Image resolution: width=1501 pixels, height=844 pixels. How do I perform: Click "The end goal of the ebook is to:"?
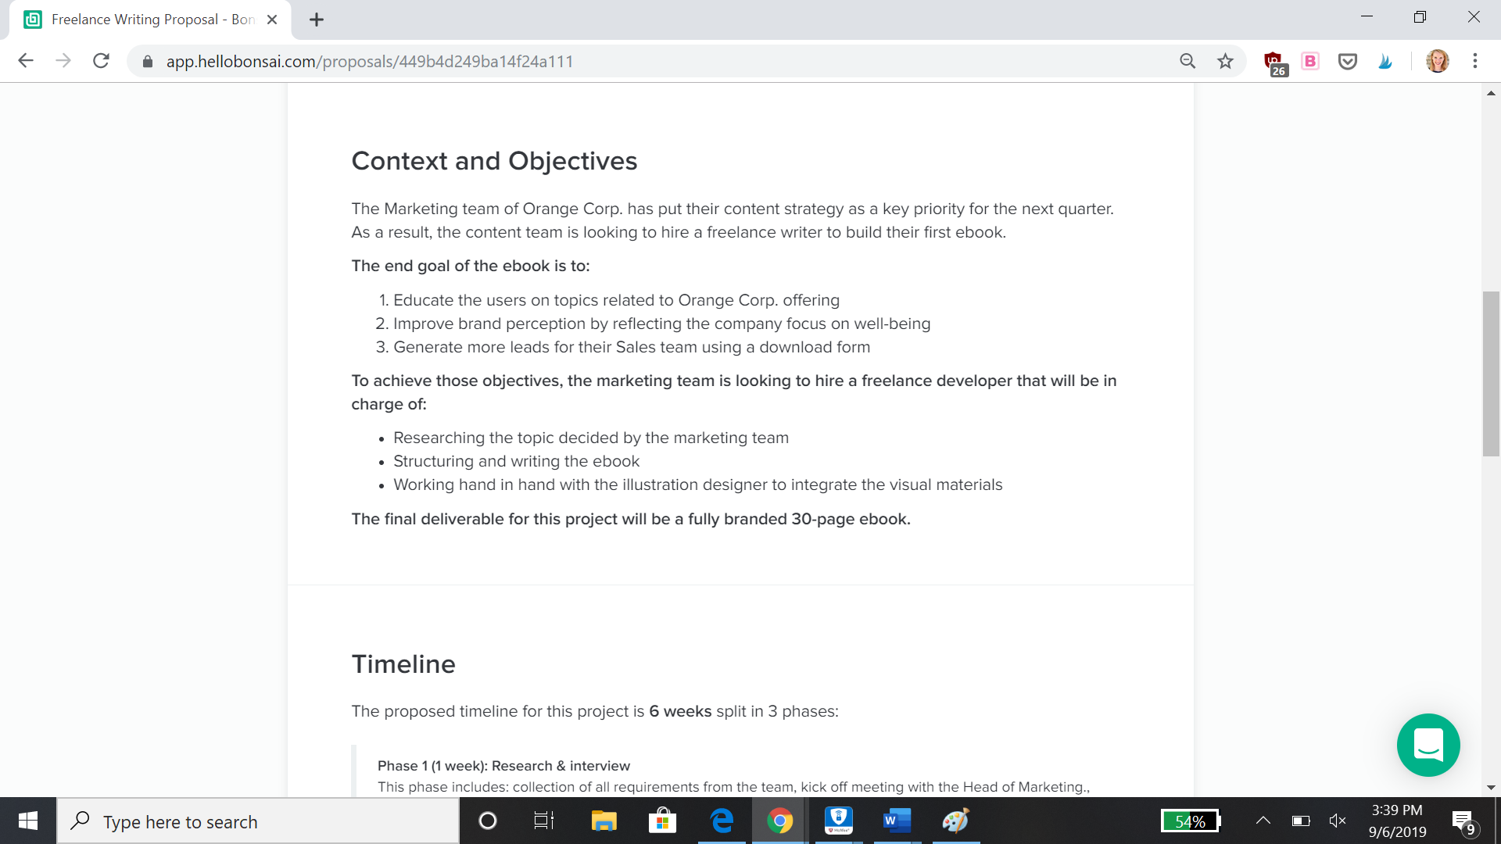tap(471, 266)
